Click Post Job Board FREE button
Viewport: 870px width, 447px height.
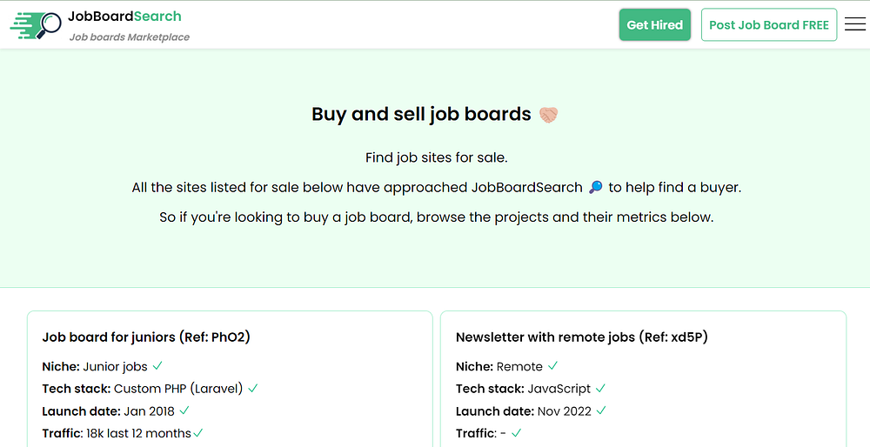tap(769, 25)
